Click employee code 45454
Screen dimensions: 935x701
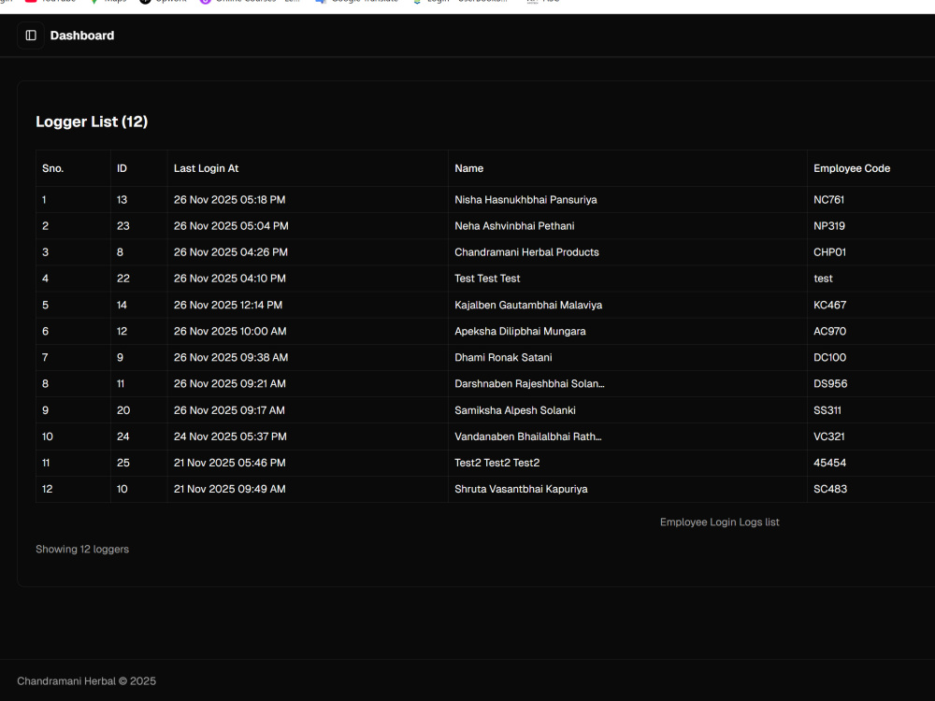[x=829, y=463]
